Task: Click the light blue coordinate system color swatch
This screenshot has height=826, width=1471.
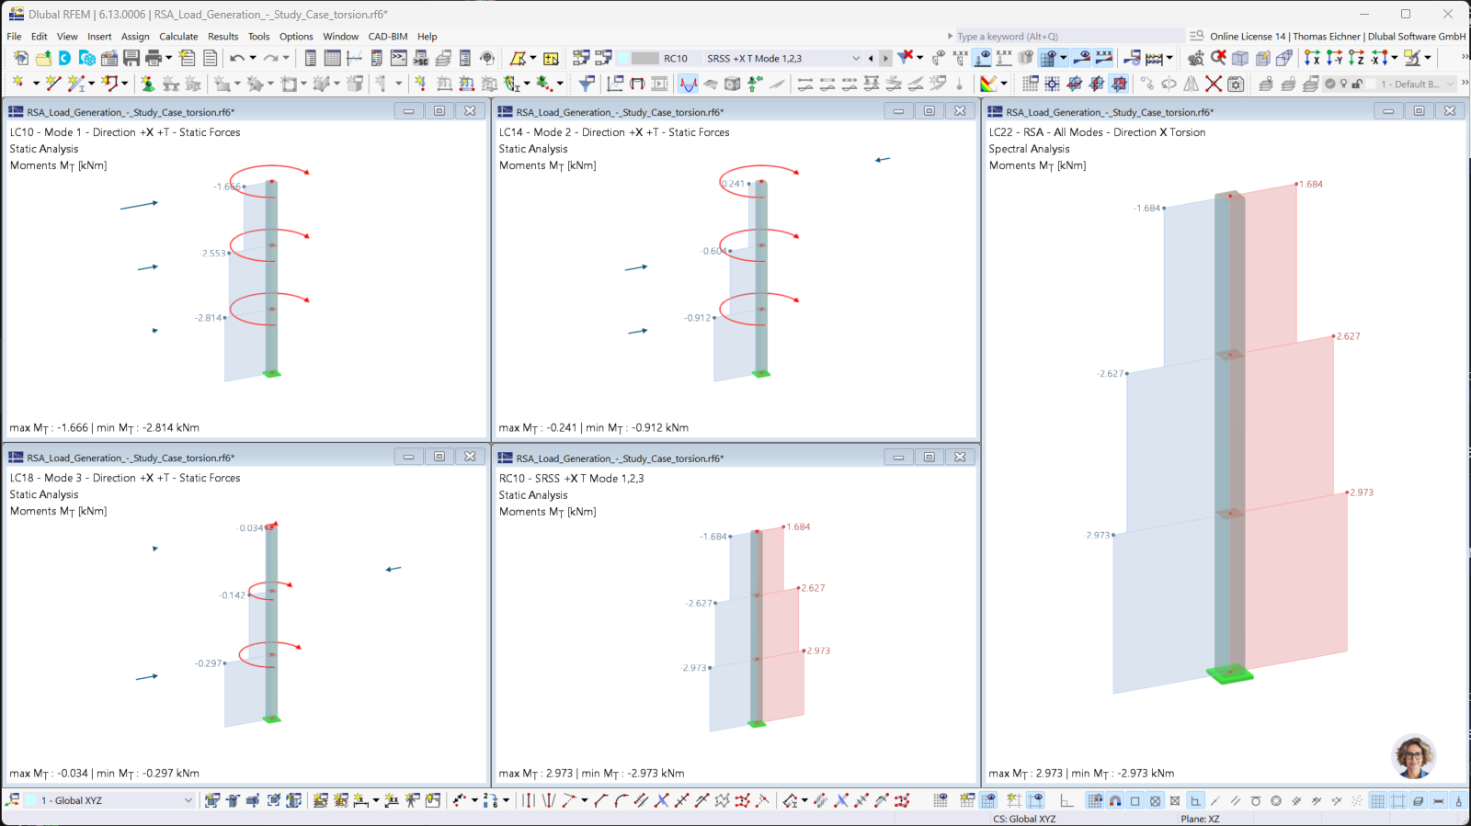Action: (x=30, y=800)
